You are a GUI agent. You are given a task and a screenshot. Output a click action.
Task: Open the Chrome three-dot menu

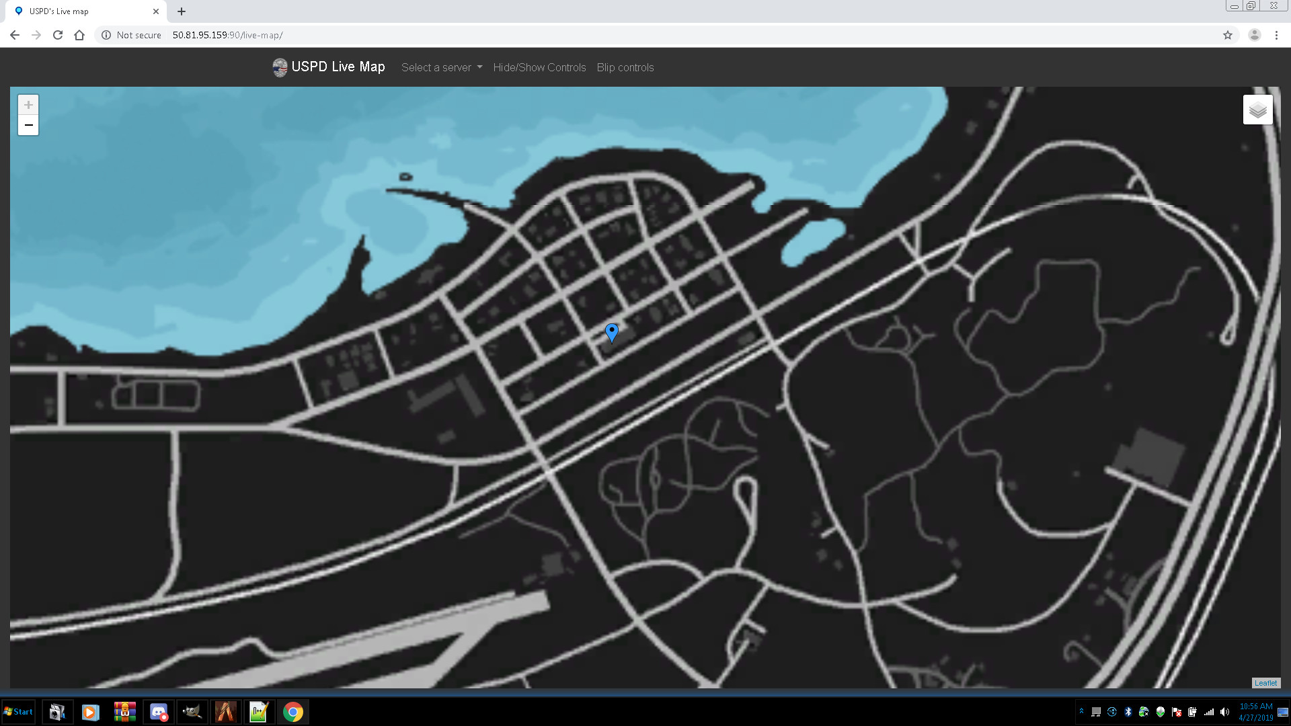click(x=1277, y=35)
